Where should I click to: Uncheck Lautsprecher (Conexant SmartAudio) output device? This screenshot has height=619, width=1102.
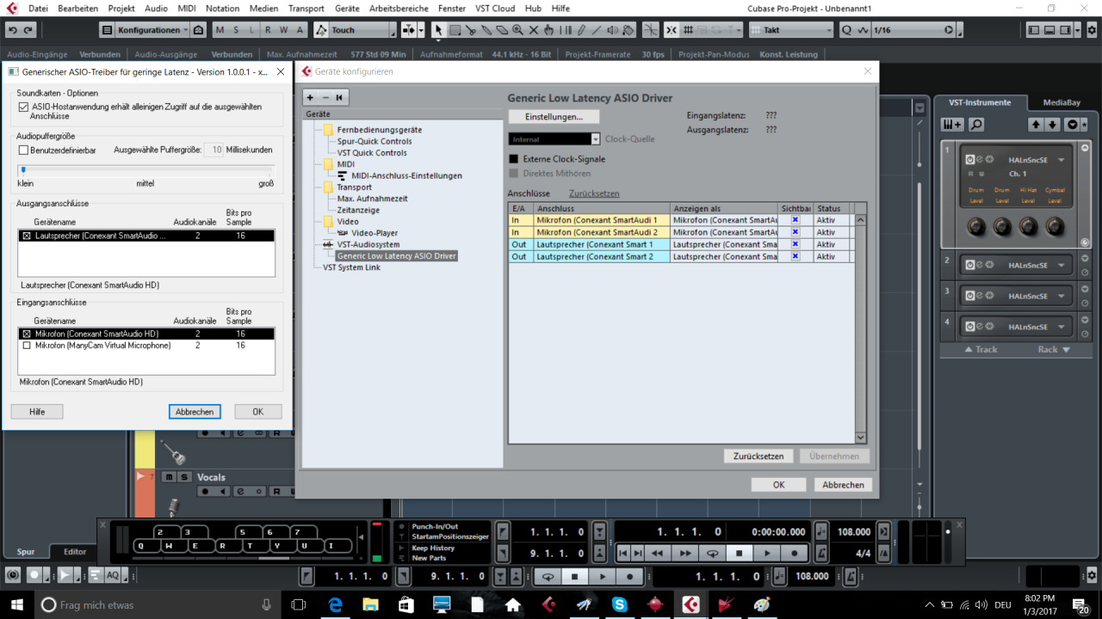27,236
